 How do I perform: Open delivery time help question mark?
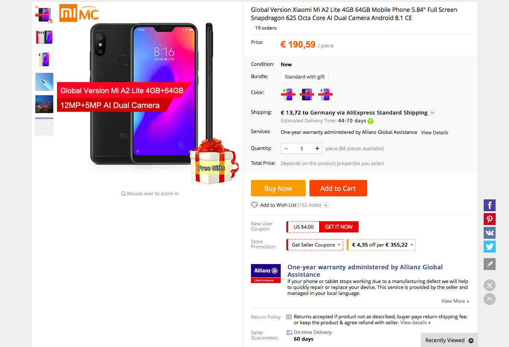[x=370, y=121]
